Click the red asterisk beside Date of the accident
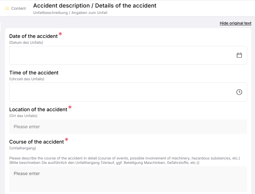The width and height of the screenshot is (255, 194). click(60, 35)
